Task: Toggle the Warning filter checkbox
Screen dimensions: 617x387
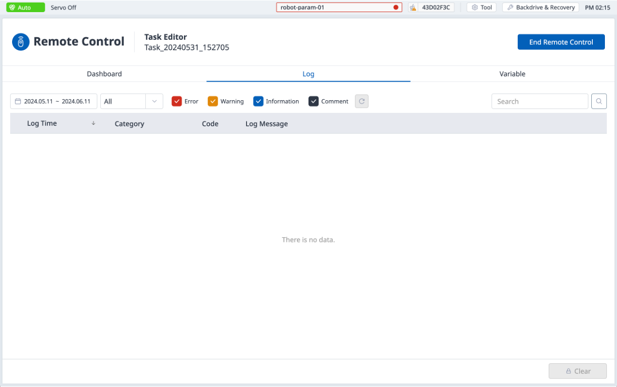Action: [x=213, y=101]
